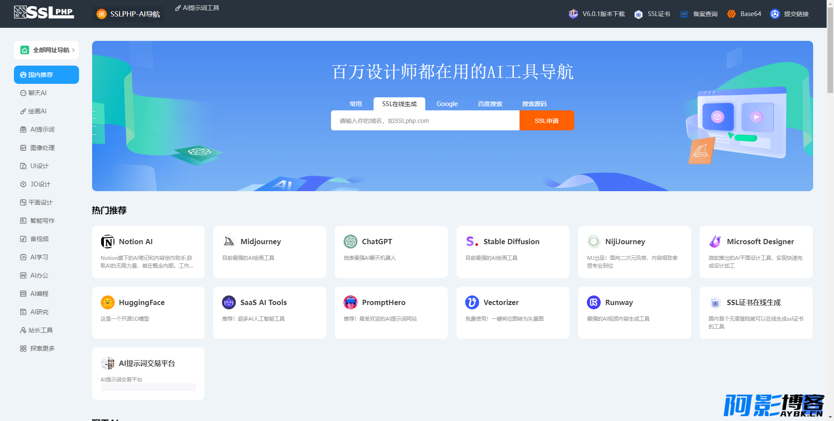
Task: Open Base64 tool link
Action: pos(744,14)
